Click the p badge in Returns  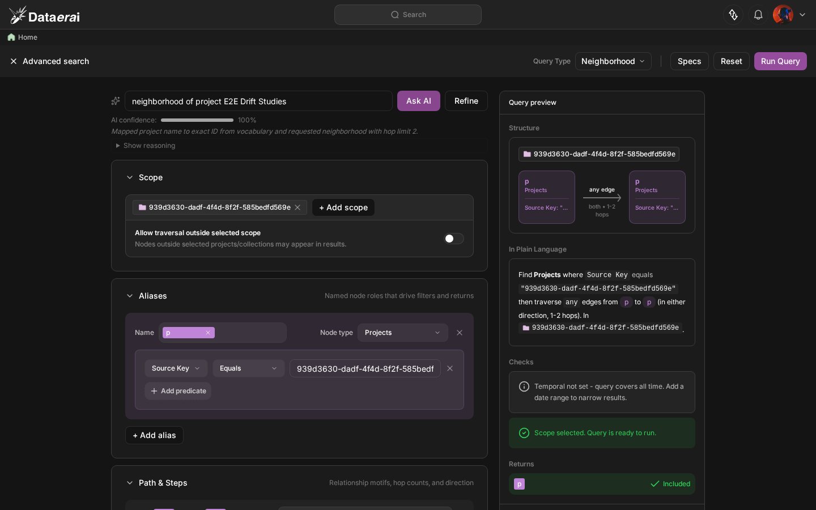click(519, 484)
